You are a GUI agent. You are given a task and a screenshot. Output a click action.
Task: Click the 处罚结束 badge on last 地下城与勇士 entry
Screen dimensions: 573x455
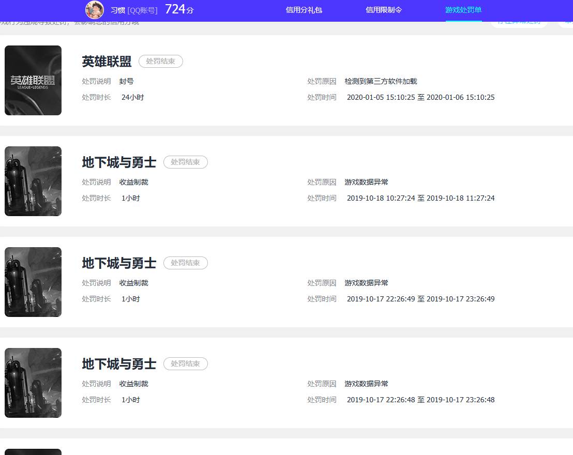[185, 363]
